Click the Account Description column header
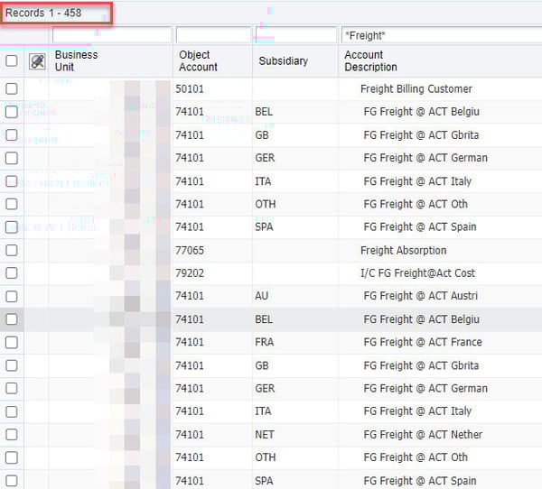The width and height of the screenshot is (542, 489). pyautogui.click(x=370, y=60)
